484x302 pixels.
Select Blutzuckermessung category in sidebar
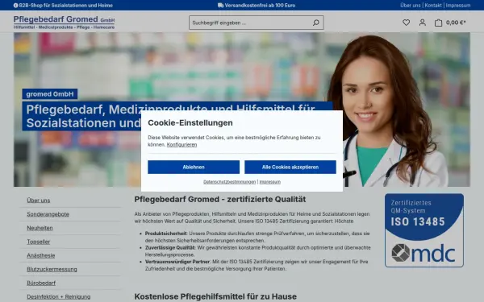pyautogui.click(x=52, y=269)
